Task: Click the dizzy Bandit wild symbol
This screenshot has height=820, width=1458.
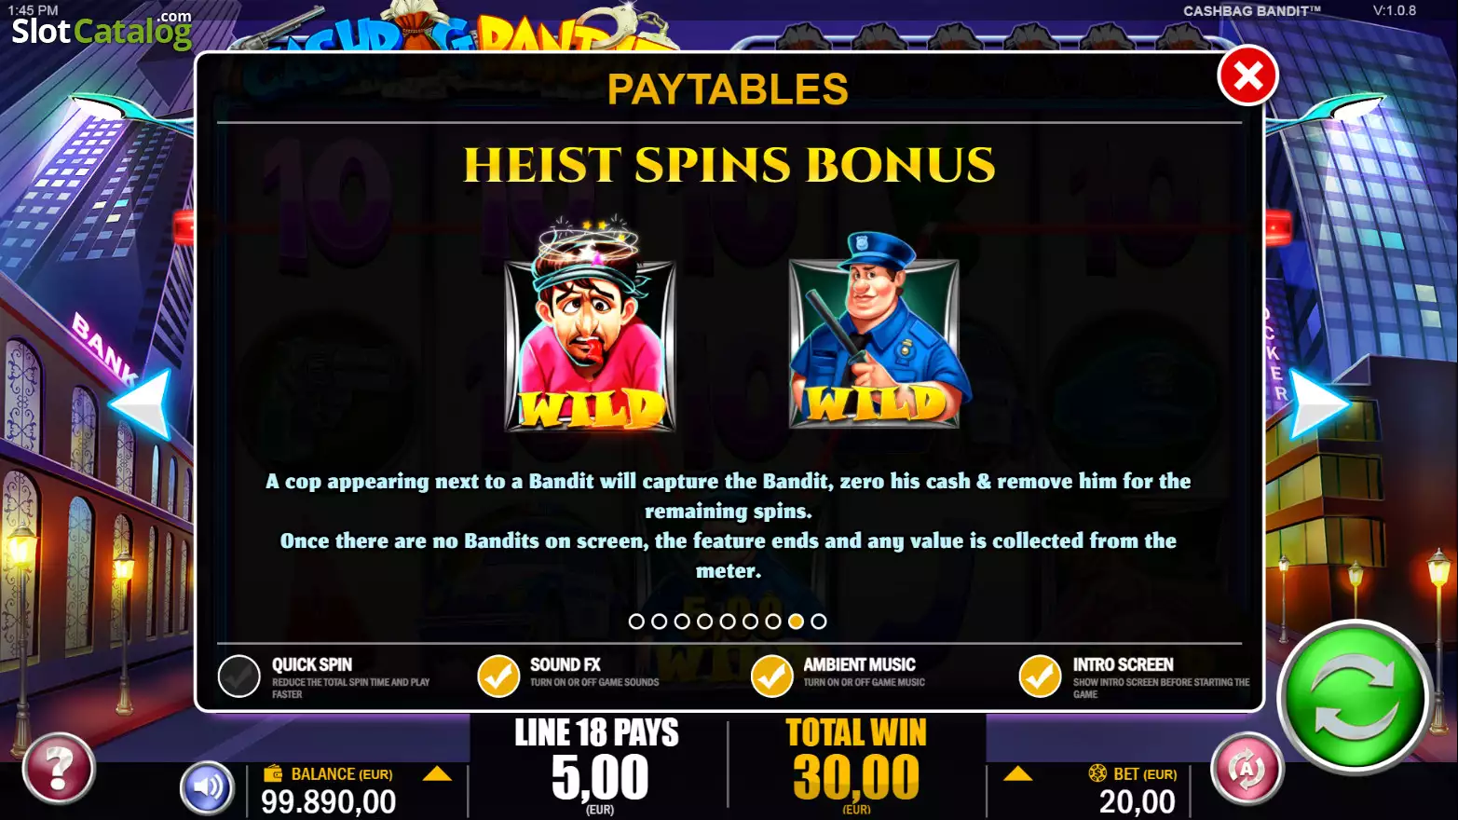Action: pos(590,327)
